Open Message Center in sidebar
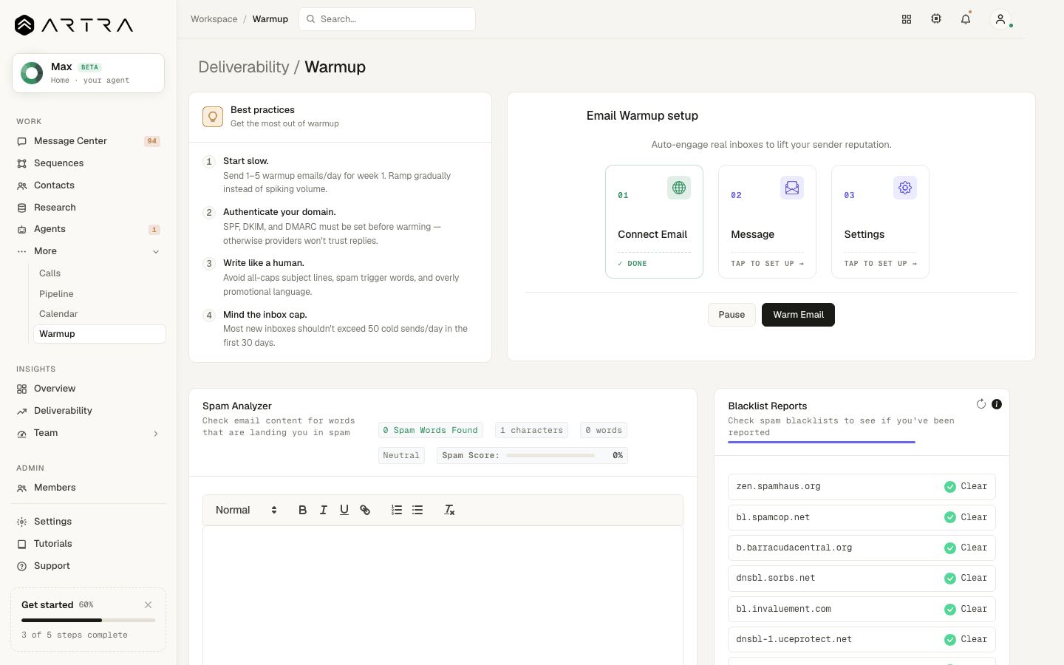Screen dimensions: 1064x665 pyautogui.click(x=89, y=141)
